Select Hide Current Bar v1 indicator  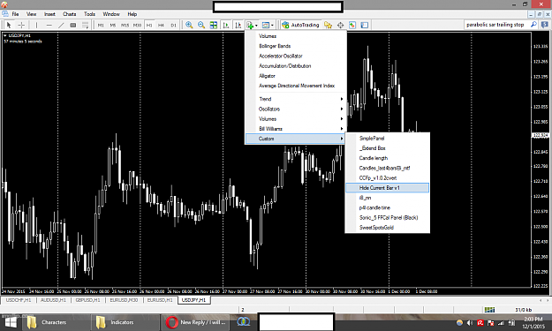coord(387,188)
